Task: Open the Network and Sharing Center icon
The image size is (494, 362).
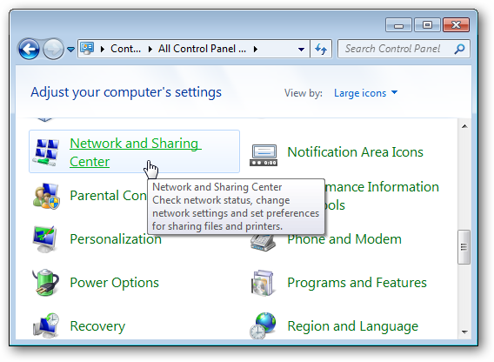Action: [46, 152]
